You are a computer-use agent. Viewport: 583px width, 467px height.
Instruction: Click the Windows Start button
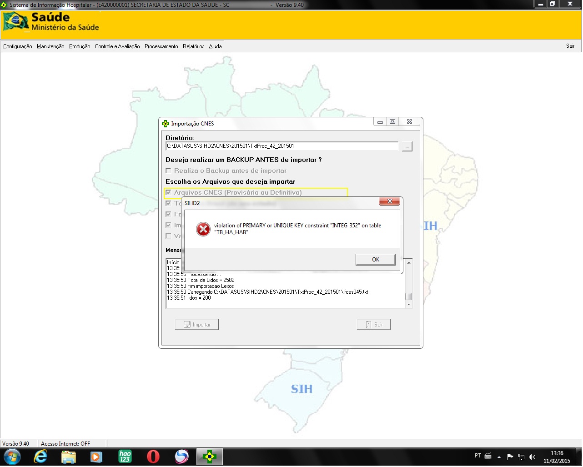(12, 456)
